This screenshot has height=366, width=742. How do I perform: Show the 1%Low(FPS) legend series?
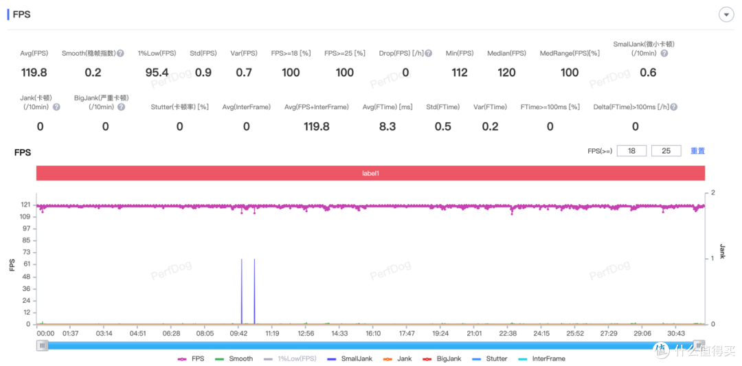tap(290, 358)
